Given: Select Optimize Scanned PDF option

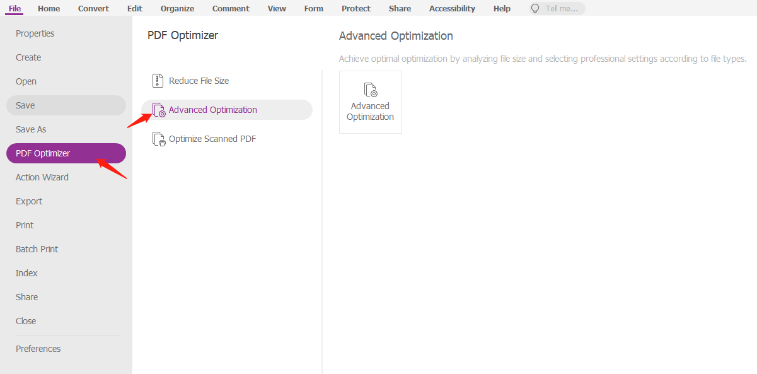Looking at the screenshot, I should coord(212,139).
